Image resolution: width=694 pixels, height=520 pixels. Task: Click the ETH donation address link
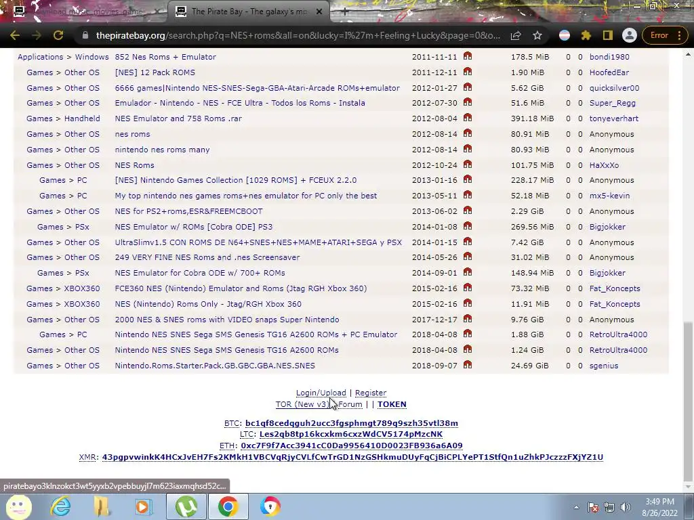pyautogui.click(x=352, y=446)
